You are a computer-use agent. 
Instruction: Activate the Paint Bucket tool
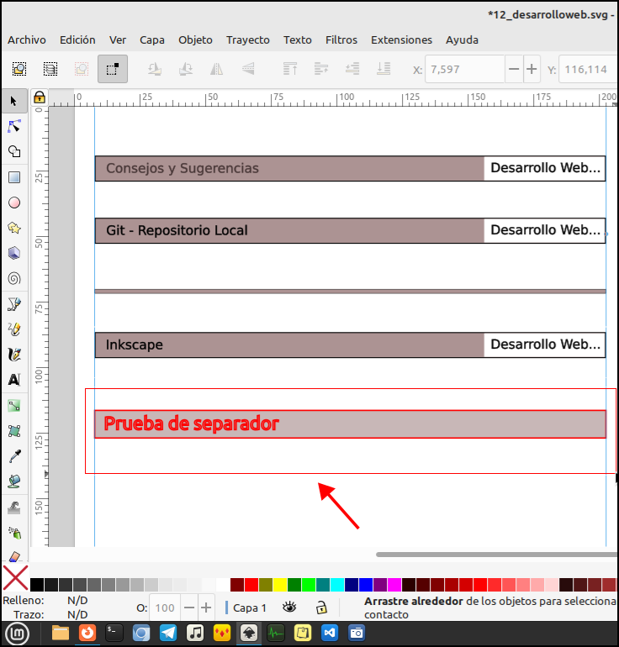point(14,481)
